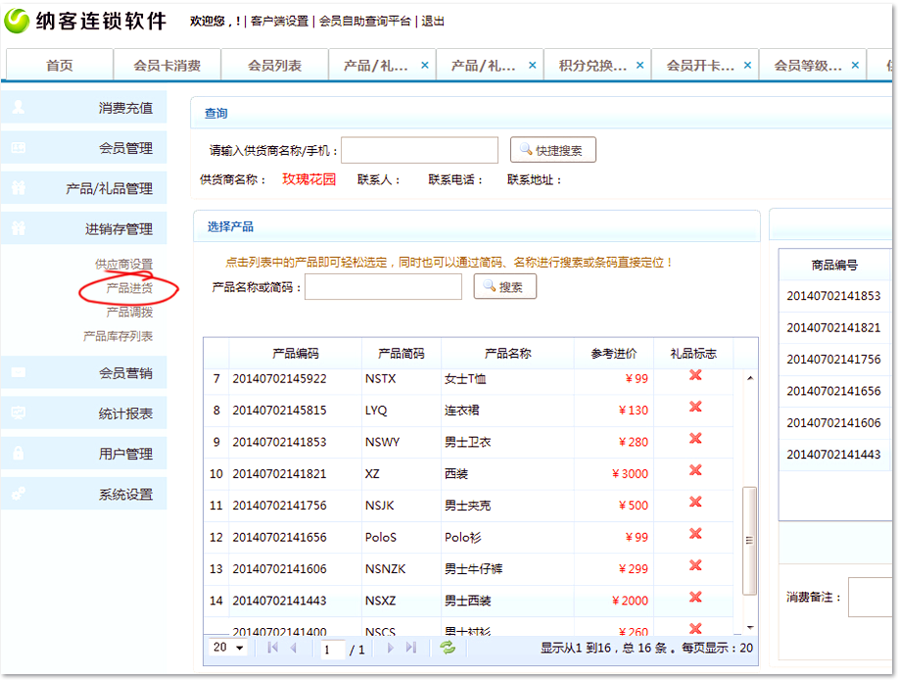This screenshot has height=680, width=899.
Task: Go to the first page of the product list
Action: point(271,648)
